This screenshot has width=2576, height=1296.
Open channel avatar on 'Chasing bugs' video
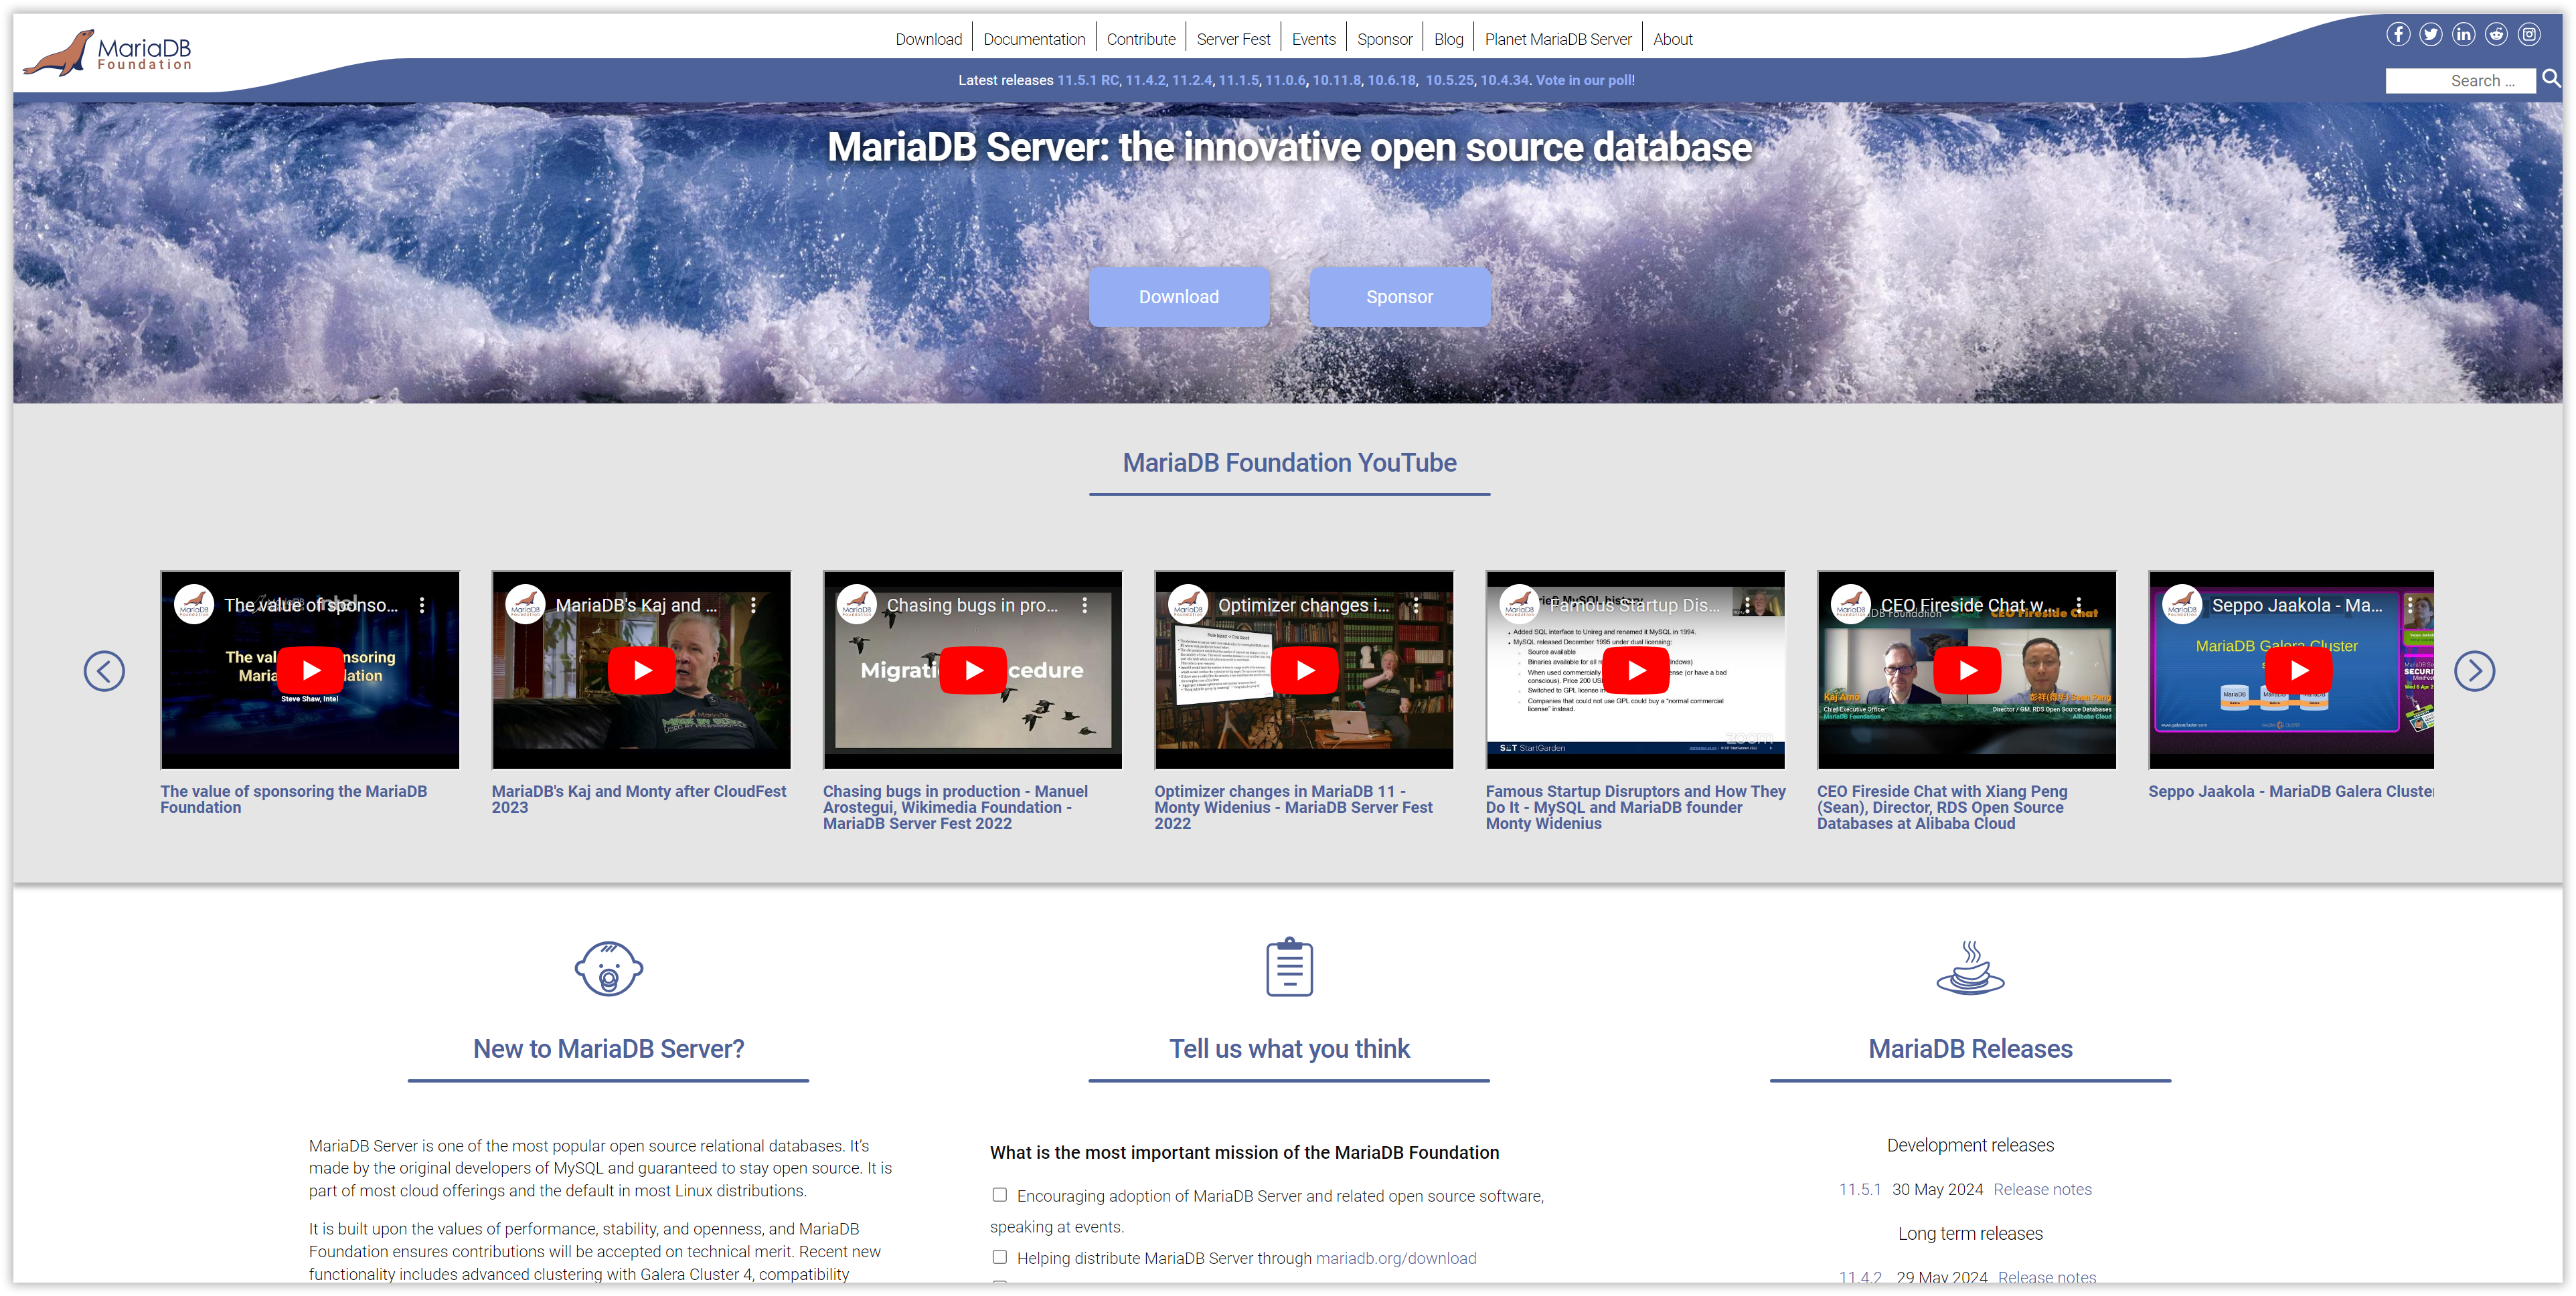(857, 605)
